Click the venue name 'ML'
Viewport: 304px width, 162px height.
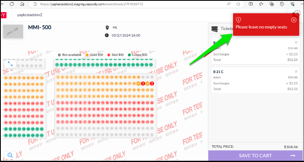[x=115, y=28]
